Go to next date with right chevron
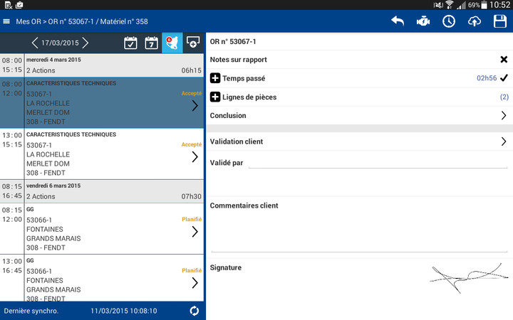513x320 pixels. (85, 43)
